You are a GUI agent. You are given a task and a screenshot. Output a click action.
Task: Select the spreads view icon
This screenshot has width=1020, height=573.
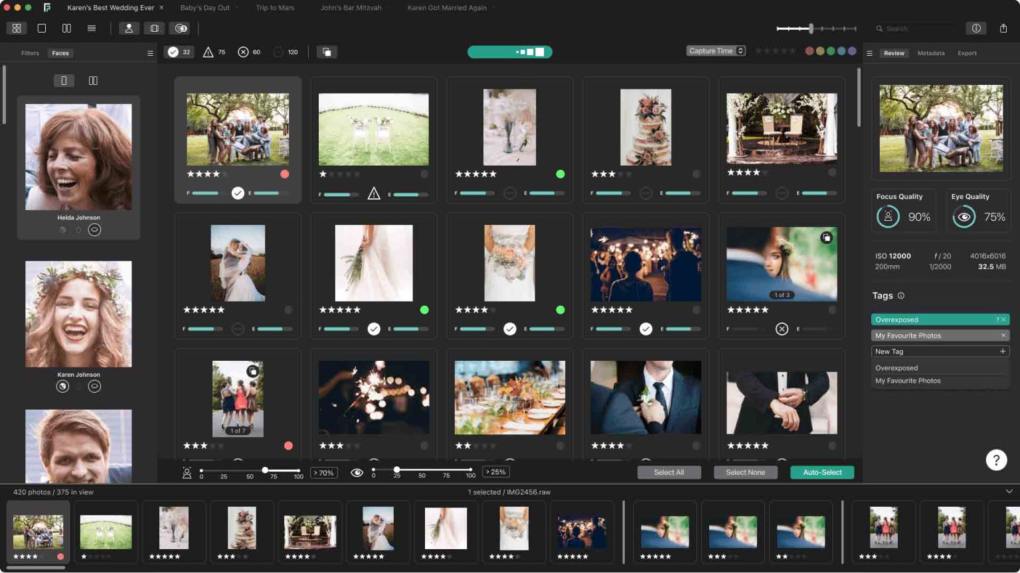click(x=154, y=28)
